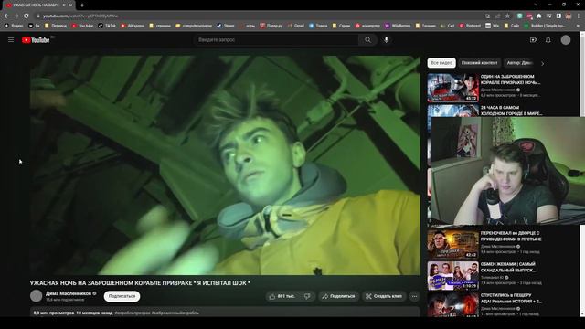Viewport: 585px width, 329px height.
Task: Open the #корабльпризрак hashtag link
Action: pos(132,313)
